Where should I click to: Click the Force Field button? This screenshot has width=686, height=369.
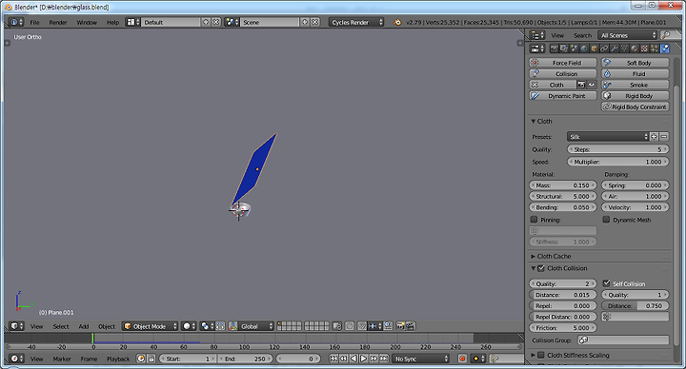point(563,63)
